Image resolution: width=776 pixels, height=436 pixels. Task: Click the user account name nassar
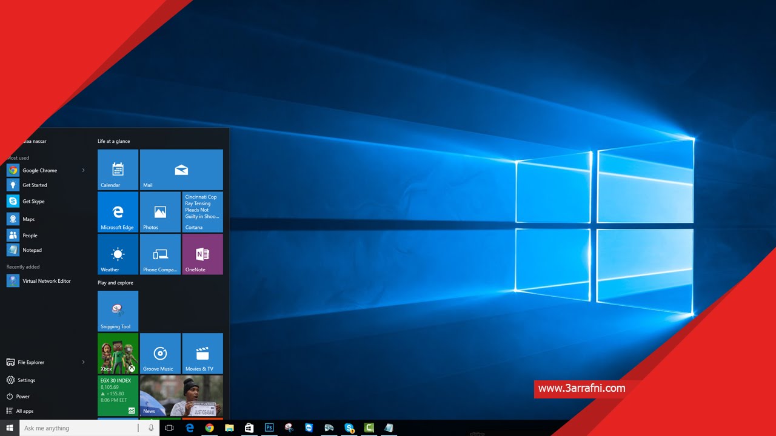point(35,141)
